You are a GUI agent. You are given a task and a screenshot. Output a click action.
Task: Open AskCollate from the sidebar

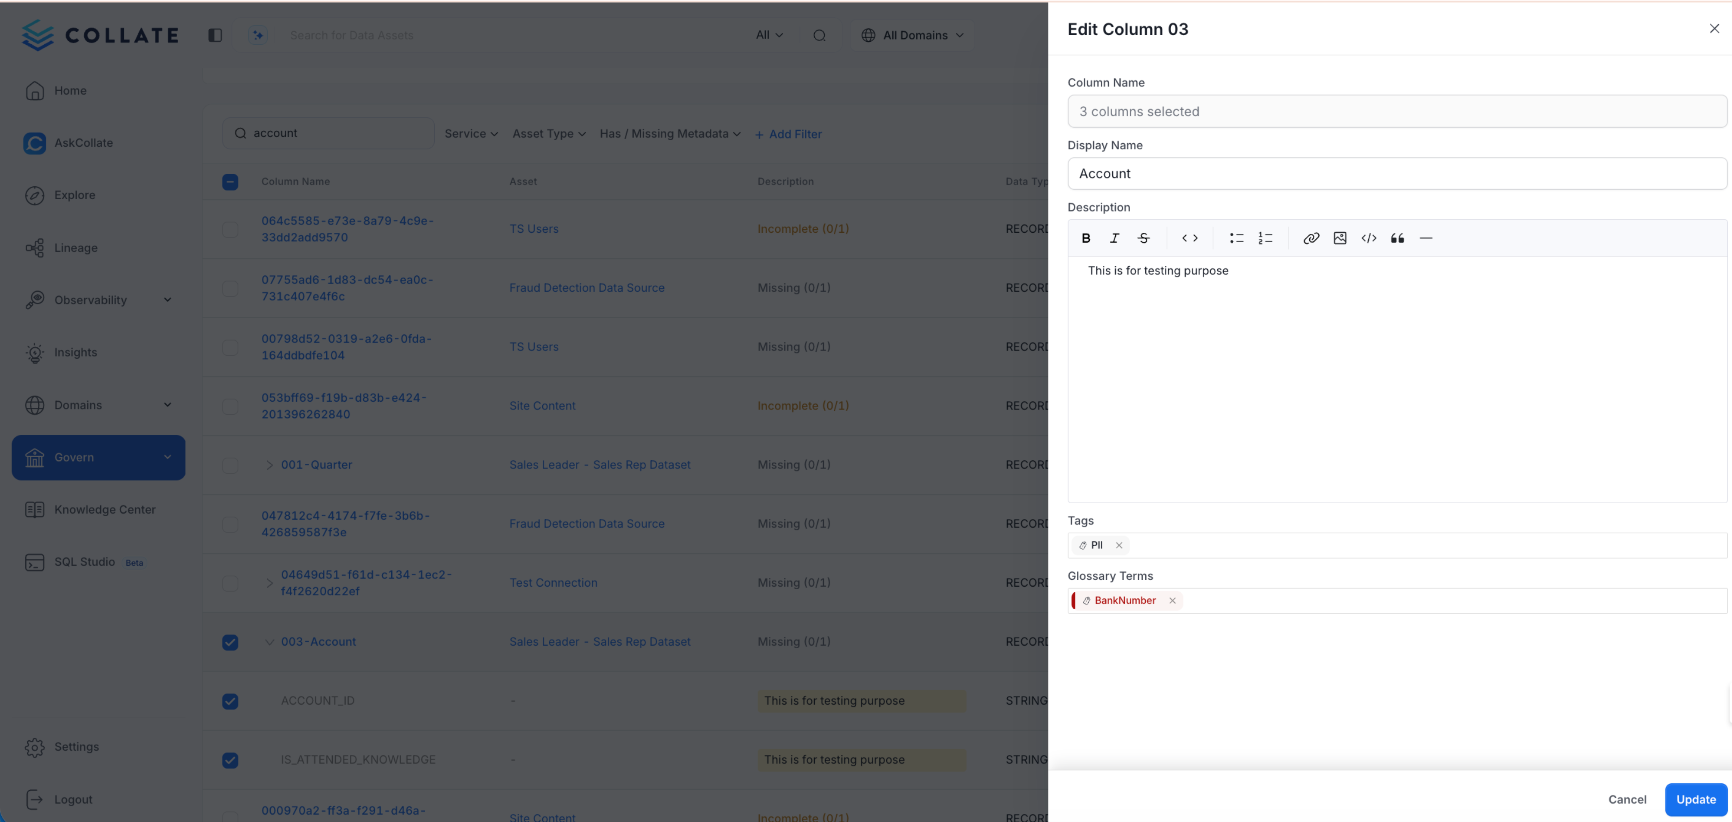coord(84,142)
